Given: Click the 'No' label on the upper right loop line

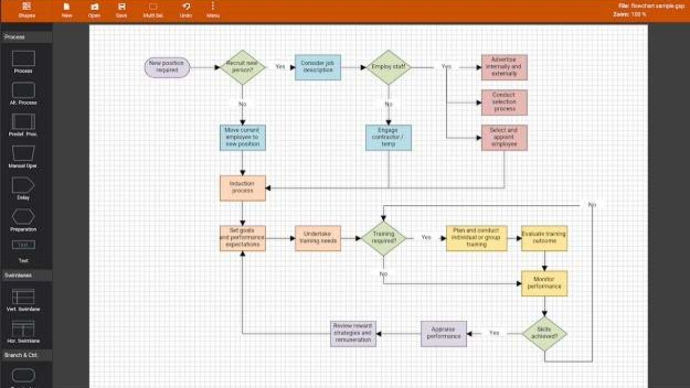Looking at the screenshot, I should (592, 205).
